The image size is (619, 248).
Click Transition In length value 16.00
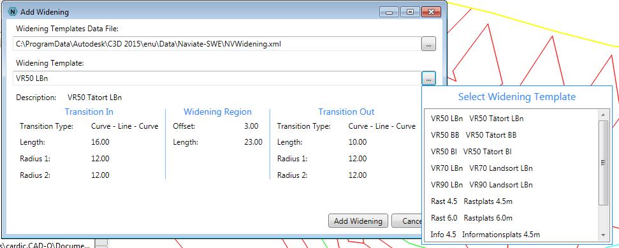click(100, 142)
